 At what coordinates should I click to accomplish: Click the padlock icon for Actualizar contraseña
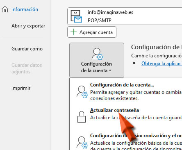point(82,117)
